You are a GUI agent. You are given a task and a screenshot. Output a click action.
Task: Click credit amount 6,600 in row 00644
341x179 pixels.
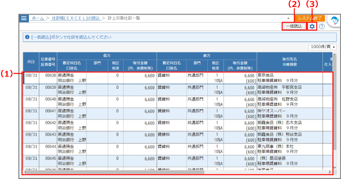click(x=249, y=147)
